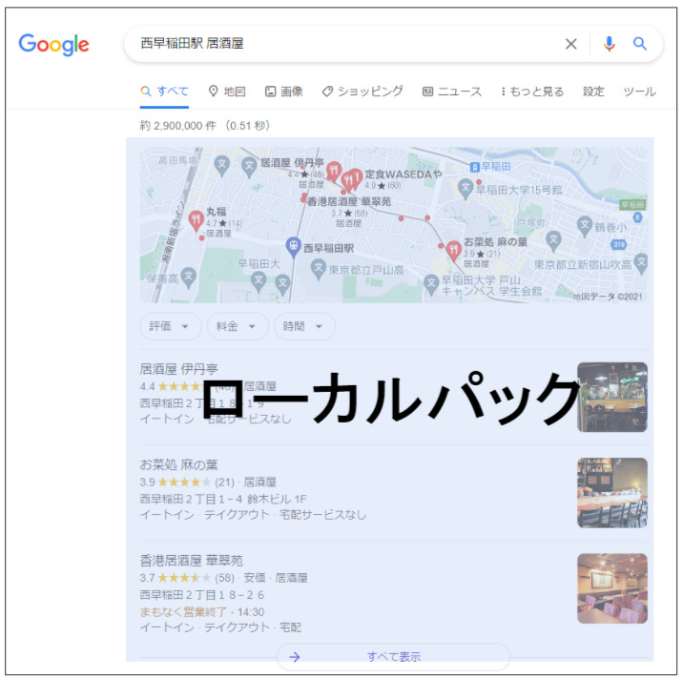Click the 東京都立戸山高 school marker
The image size is (683, 678).
[x=319, y=268]
